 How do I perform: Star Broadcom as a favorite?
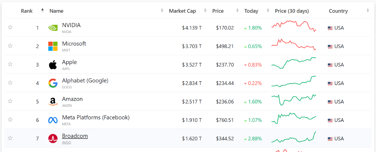10,138
